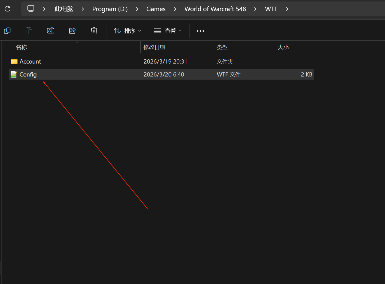Sort by 修改日期 column header
The height and width of the screenshot is (284, 385).
point(154,47)
